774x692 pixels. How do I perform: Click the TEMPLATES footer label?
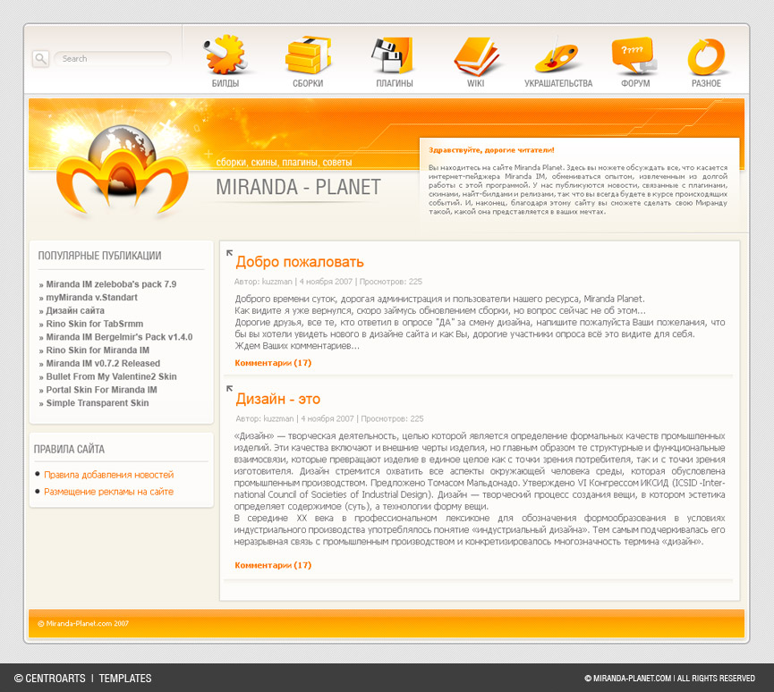pos(125,679)
